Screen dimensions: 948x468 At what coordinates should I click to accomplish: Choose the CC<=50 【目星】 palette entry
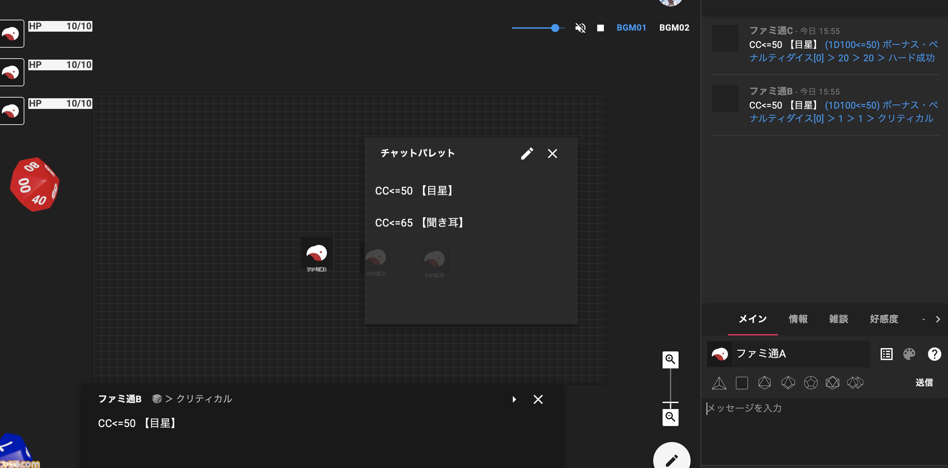[471, 191]
